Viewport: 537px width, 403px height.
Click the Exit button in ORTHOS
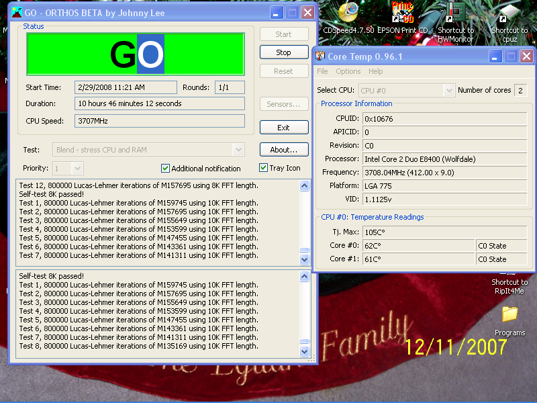[x=284, y=128]
